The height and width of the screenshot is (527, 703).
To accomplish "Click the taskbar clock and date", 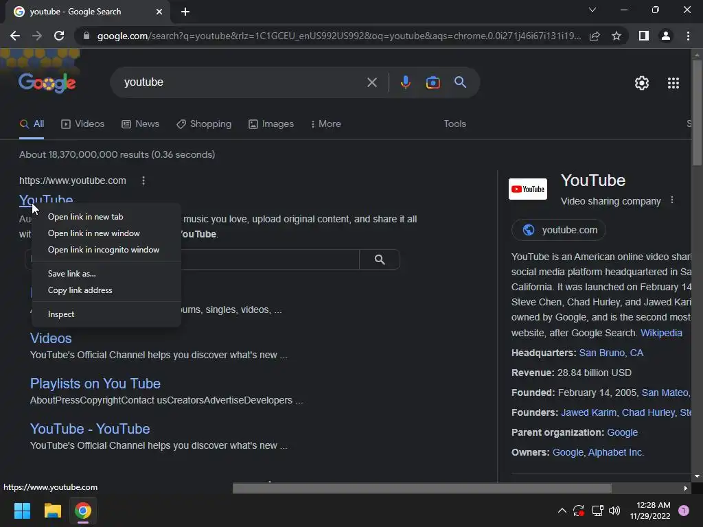I will 650,511.
